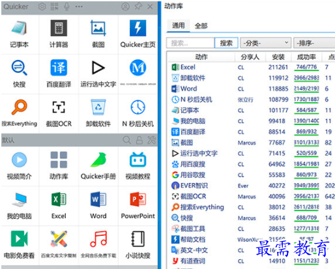
Task: Click the 746/776 success rate of Excel
Action: click(x=306, y=67)
